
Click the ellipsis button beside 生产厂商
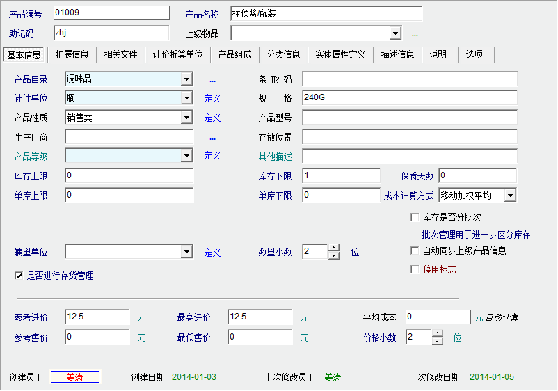coord(212,138)
